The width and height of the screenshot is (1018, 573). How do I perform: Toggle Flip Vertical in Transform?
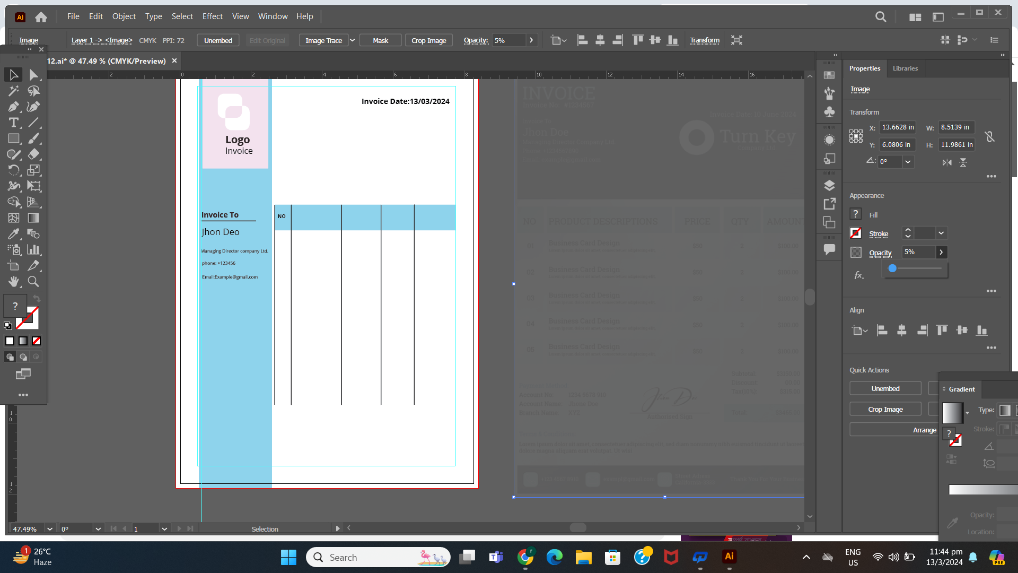point(963,162)
